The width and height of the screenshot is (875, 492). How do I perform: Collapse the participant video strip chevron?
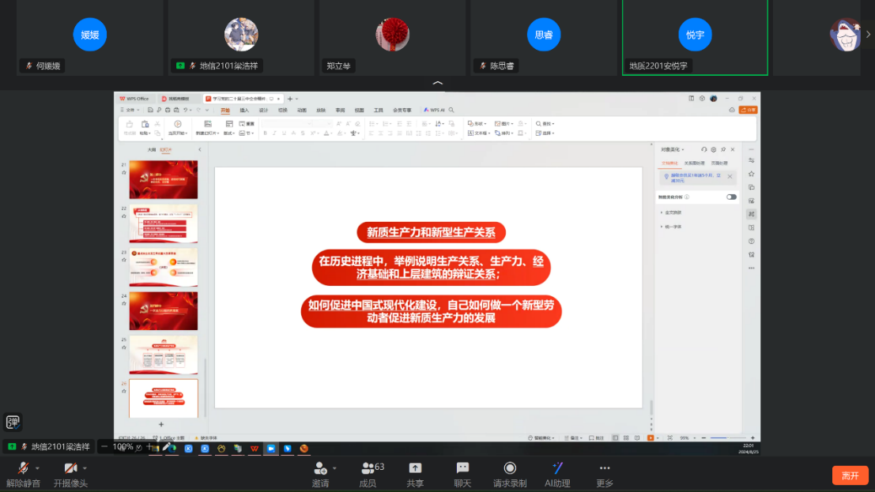(x=438, y=83)
